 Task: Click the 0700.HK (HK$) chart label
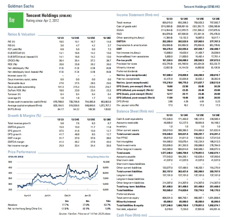tap(16, 157)
